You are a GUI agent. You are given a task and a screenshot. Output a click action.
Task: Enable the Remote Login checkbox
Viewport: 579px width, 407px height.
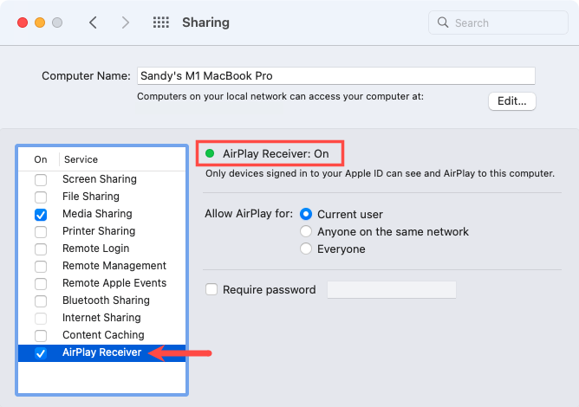41,249
